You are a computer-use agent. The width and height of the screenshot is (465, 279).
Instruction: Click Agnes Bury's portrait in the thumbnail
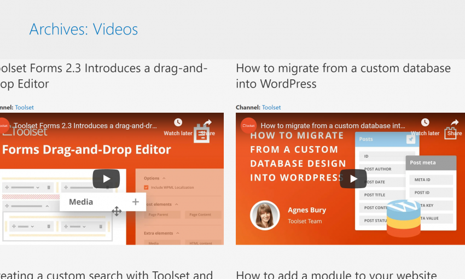pyautogui.click(x=265, y=215)
